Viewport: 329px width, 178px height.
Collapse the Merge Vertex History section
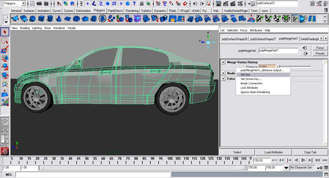point(223,62)
